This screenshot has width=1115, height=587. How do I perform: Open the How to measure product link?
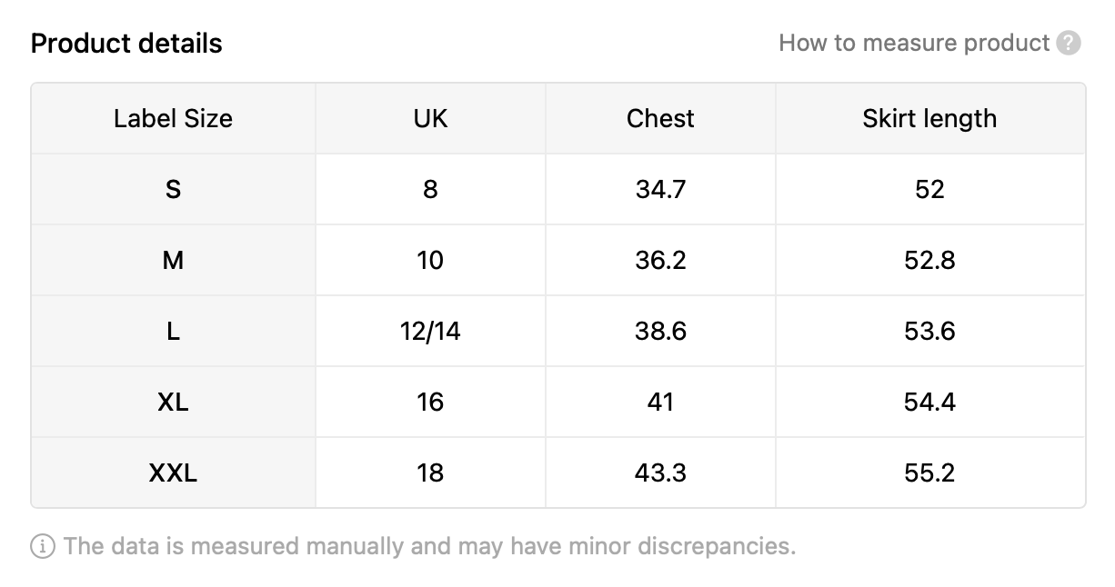tap(914, 43)
